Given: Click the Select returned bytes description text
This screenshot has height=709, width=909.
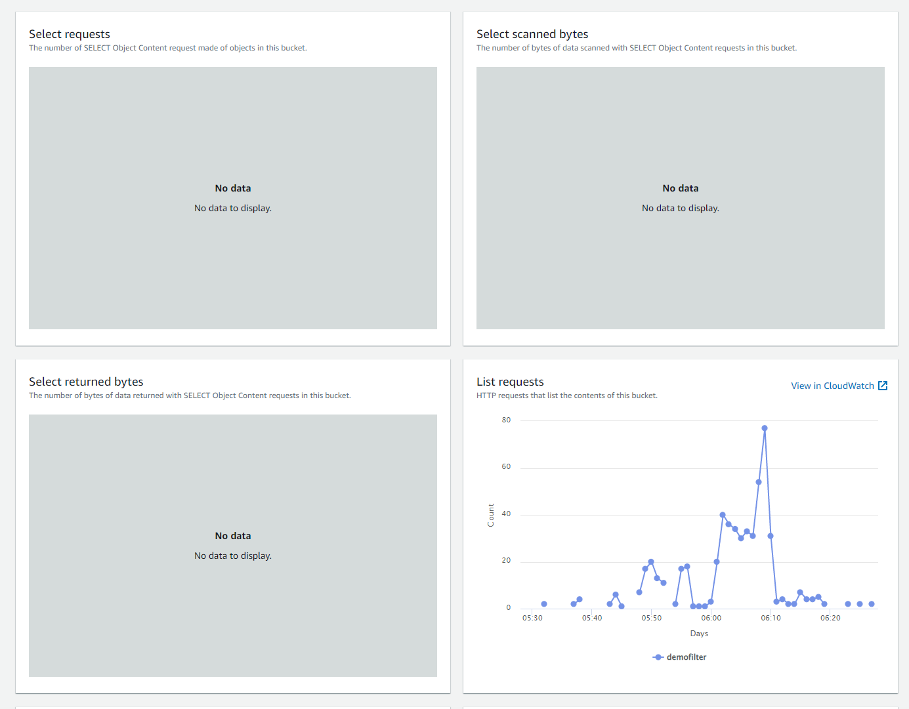Looking at the screenshot, I should [190, 395].
